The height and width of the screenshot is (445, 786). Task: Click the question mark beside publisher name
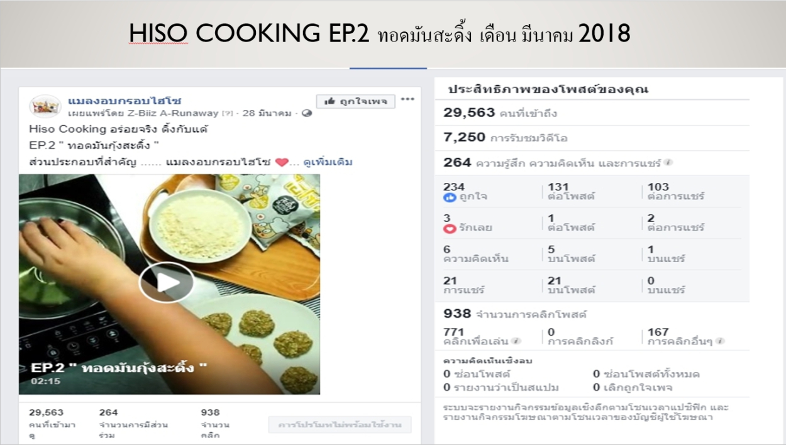(228, 113)
